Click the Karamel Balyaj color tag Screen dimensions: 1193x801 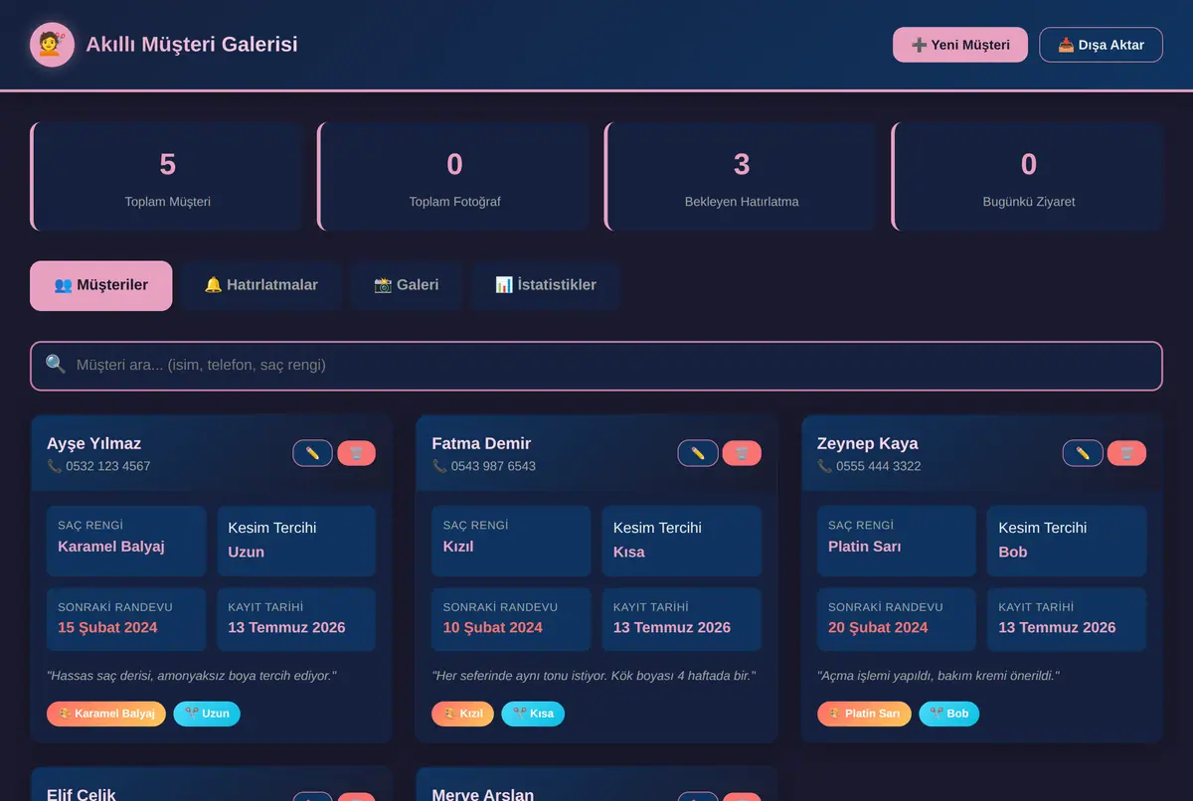pos(106,714)
